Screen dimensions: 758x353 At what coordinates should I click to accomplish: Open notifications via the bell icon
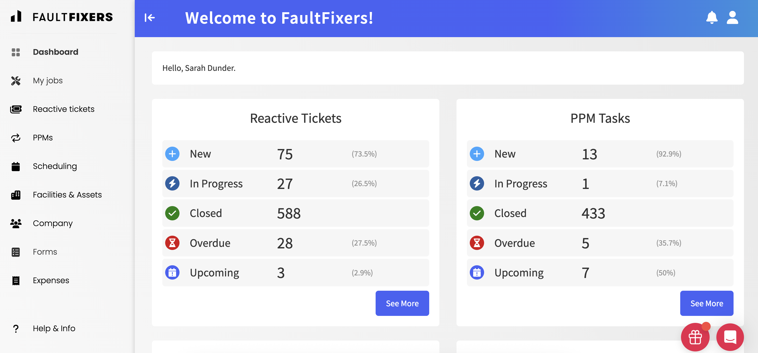tap(711, 18)
